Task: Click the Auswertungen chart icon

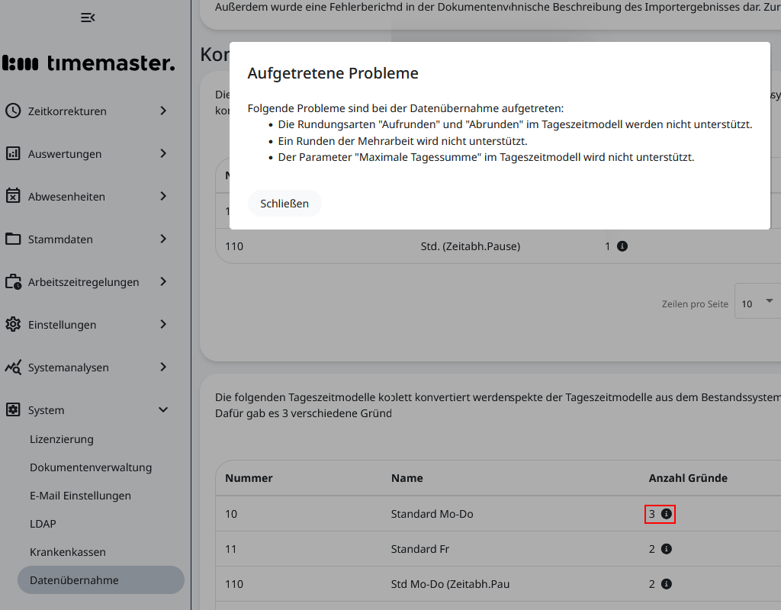Action: [x=13, y=153]
